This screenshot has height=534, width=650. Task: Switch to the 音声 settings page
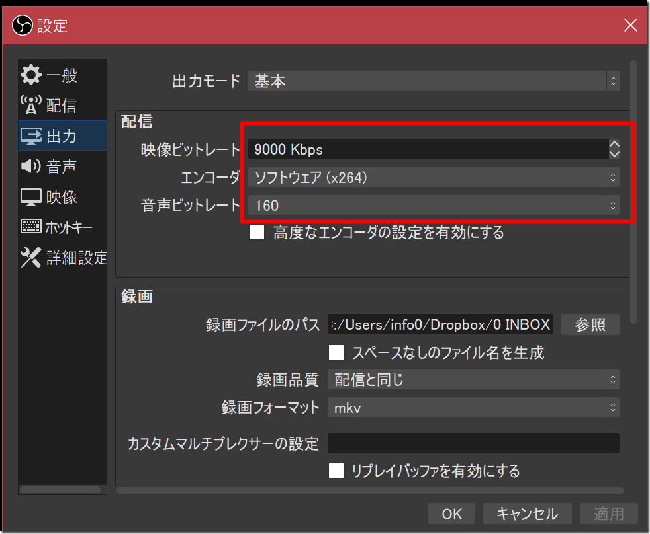63,166
